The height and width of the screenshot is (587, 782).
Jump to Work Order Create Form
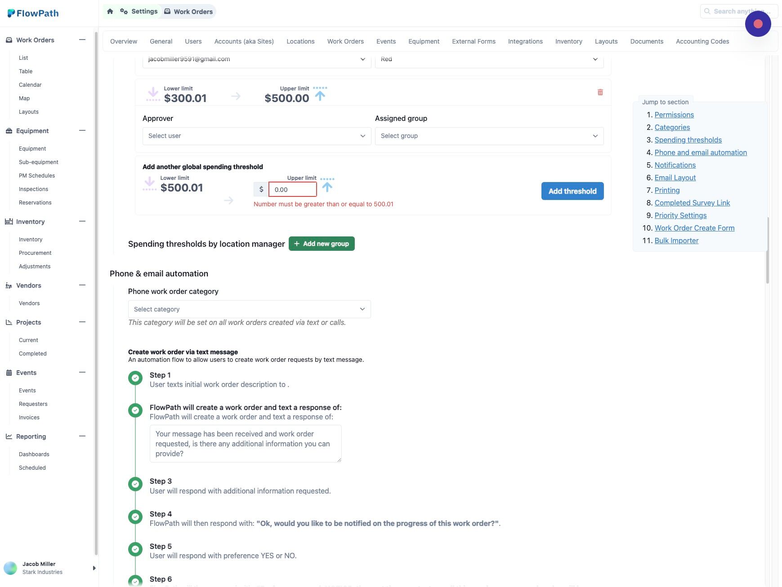pos(694,228)
